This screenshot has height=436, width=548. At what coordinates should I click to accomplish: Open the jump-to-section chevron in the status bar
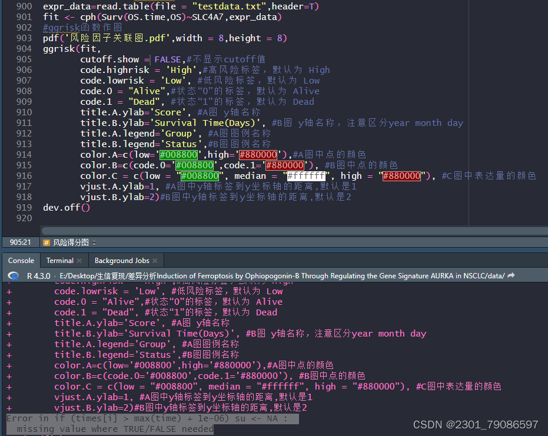tap(93, 242)
